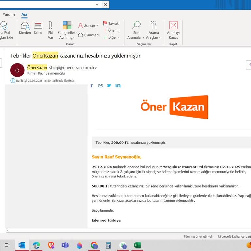Click Aramayı Kapat to close search
This screenshot has height=251, width=251.
point(173,30)
